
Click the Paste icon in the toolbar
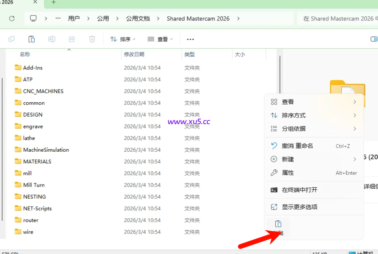pyautogui.click(x=31, y=39)
